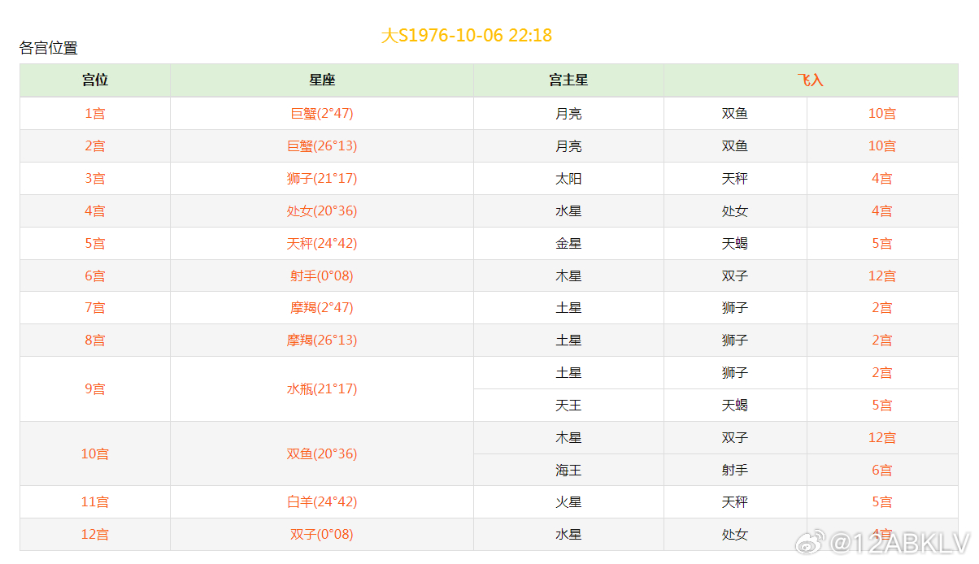
Task: Select the 巨蟹(2°47) sign link
Action: click(x=322, y=114)
